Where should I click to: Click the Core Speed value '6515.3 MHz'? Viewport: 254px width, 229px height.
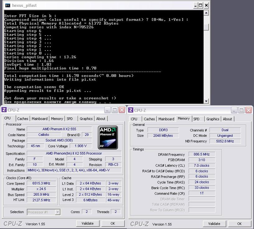[x=41, y=183]
